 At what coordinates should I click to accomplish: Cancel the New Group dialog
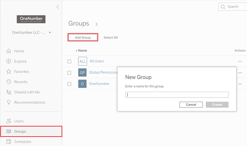(191, 105)
